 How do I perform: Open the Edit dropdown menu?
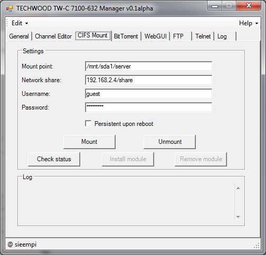click(x=20, y=23)
